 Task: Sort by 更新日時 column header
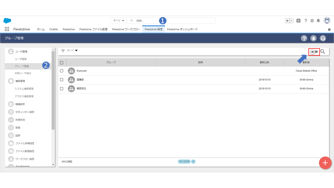click(x=264, y=62)
